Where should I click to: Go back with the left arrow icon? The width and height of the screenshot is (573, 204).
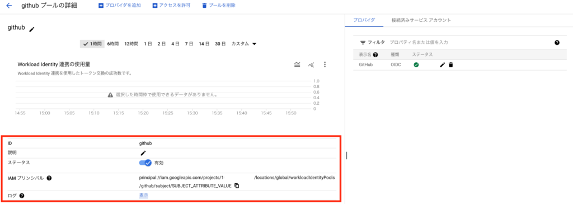coord(9,6)
